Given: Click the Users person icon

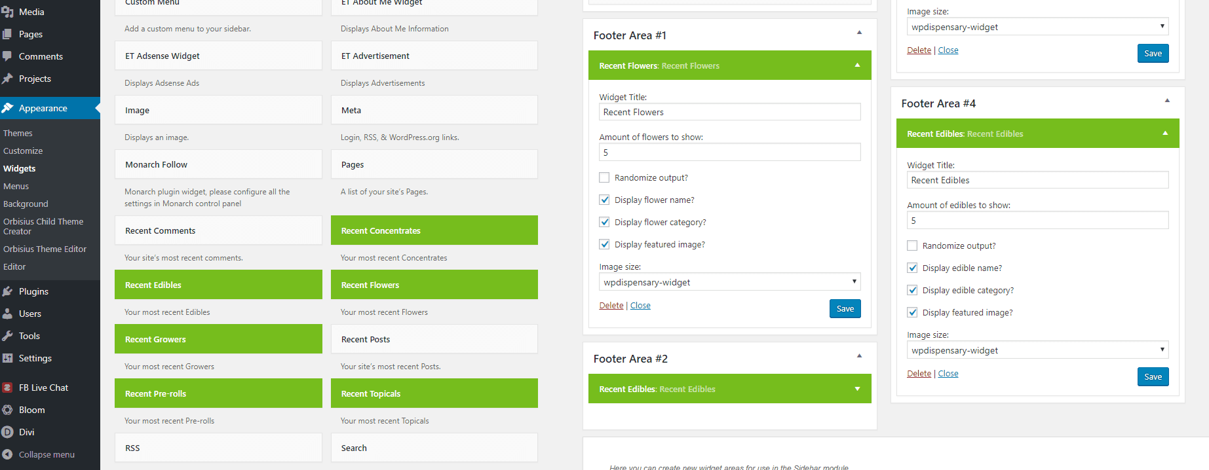Looking at the screenshot, I should coord(7,314).
